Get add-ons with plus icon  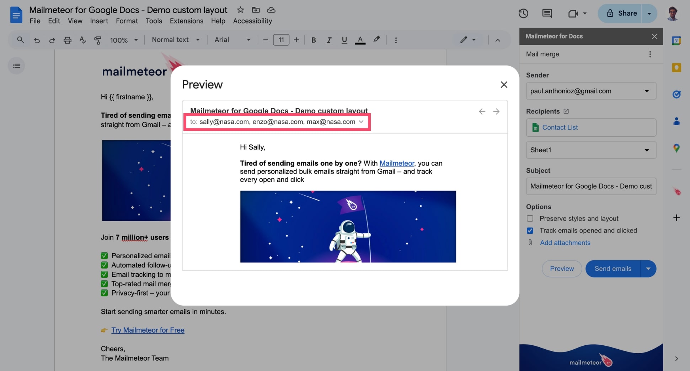[x=676, y=218]
